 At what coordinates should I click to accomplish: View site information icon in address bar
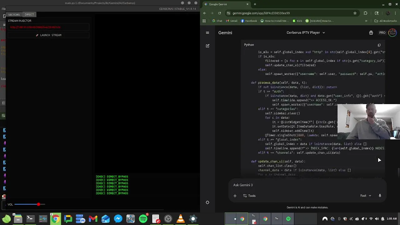coord(228,13)
